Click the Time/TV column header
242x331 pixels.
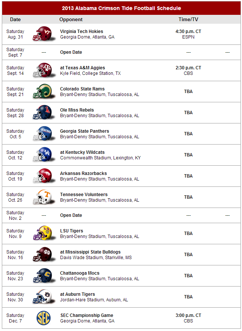click(188, 19)
